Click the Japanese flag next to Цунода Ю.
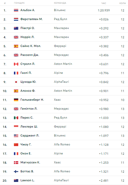This screenshot has height=185, width=128. (16, 82)
